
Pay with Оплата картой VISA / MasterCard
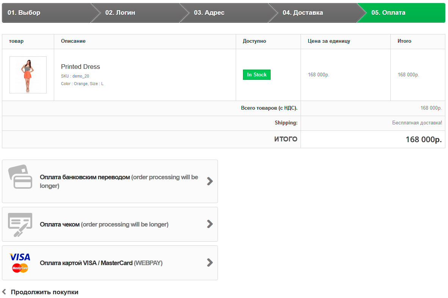pyautogui.click(x=86, y=263)
